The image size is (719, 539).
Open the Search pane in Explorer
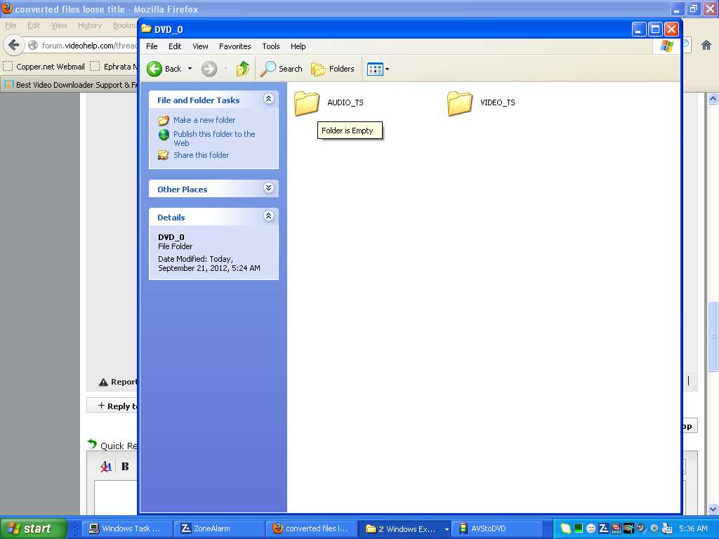(x=281, y=69)
